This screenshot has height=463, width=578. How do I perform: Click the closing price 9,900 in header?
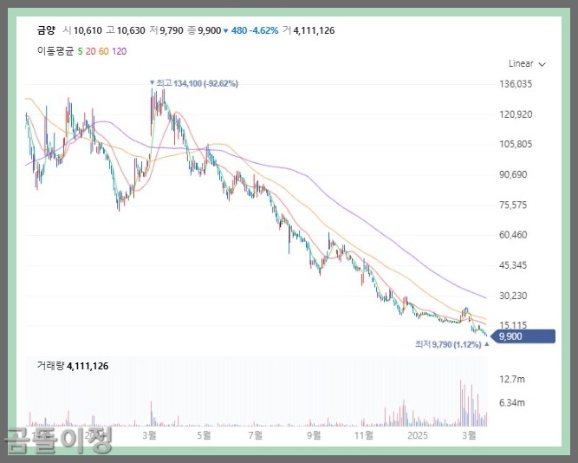point(210,30)
